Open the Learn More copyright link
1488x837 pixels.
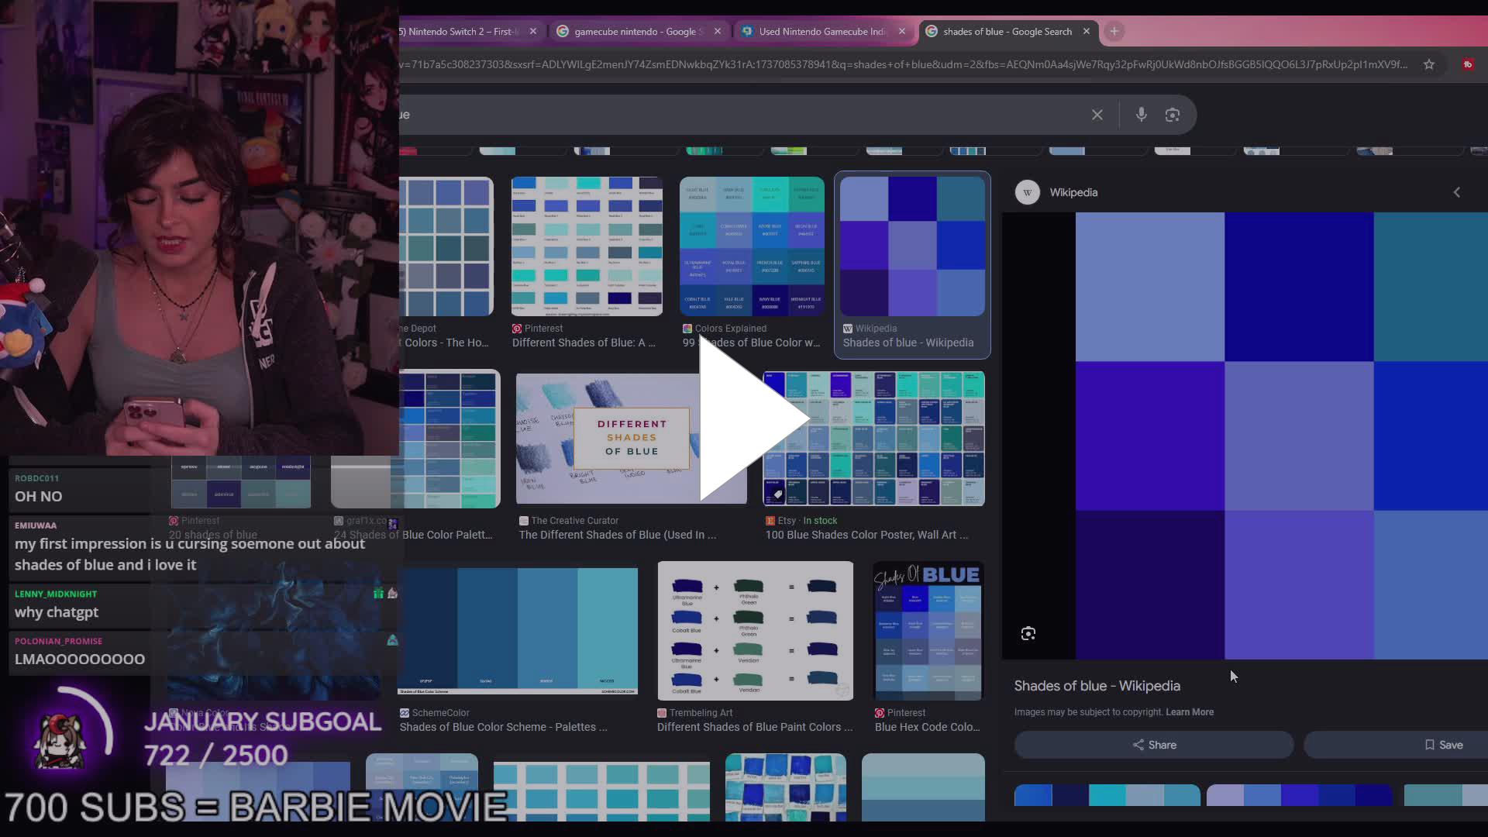1189,712
